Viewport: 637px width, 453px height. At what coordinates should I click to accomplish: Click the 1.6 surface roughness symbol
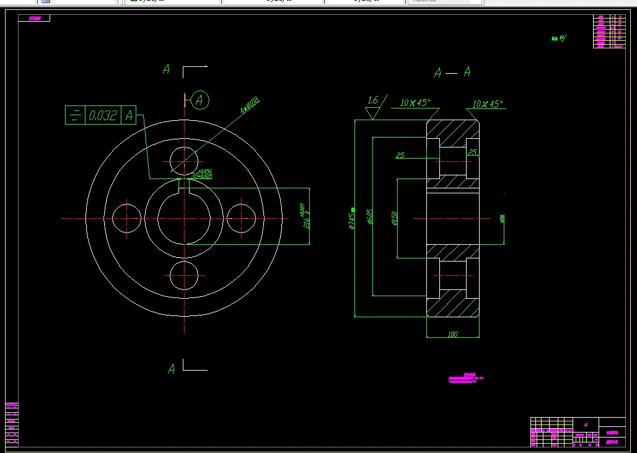pos(375,107)
